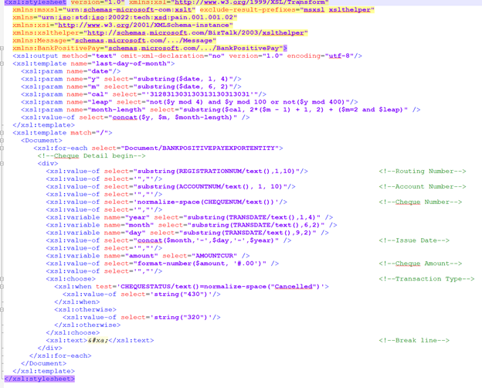Click the Cheque Amount comment

[x=420, y=264]
